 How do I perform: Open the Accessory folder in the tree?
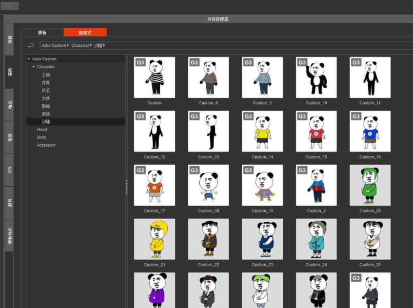[x=46, y=145]
